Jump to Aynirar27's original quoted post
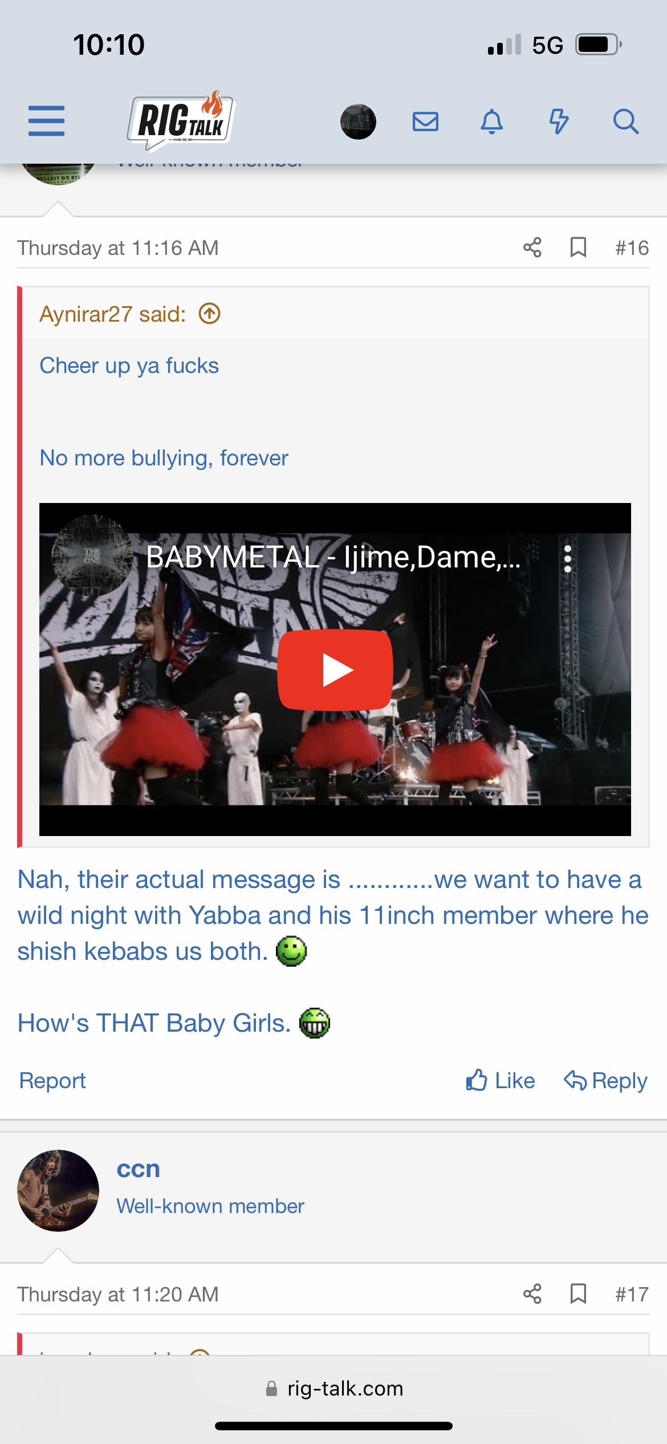This screenshot has width=667, height=1444. 209,314
